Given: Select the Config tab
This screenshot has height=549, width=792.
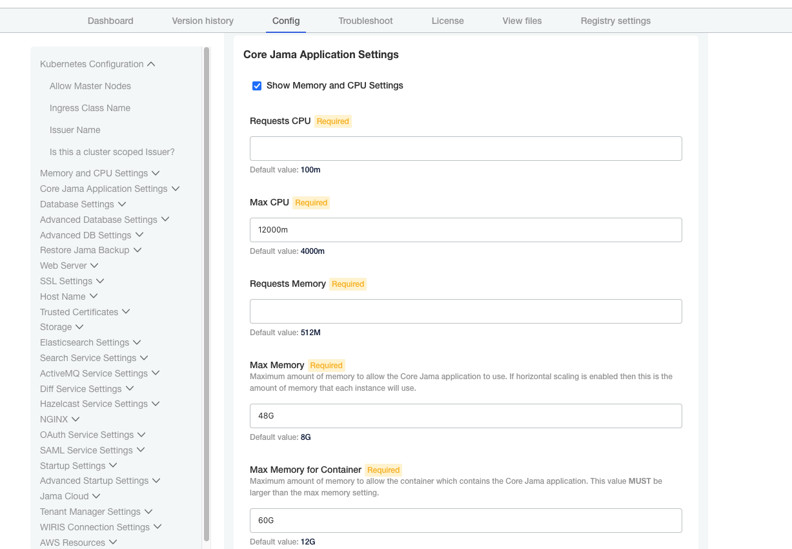Looking at the screenshot, I should (286, 21).
